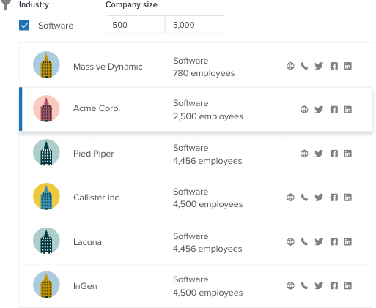Open Pied Piper website globe icon
The width and height of the screenshot is (376, 308).
coord(304,154)
